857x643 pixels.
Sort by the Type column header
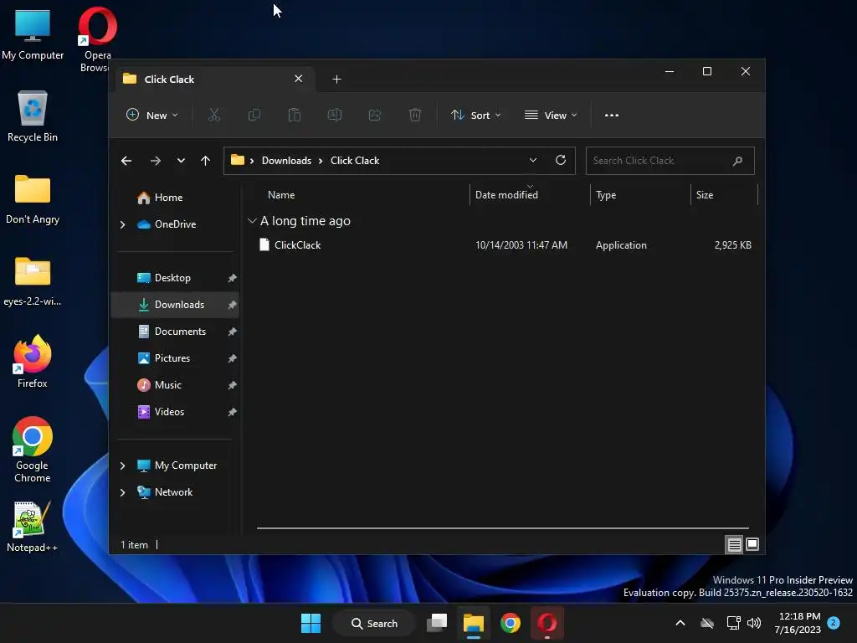[606, 195]
